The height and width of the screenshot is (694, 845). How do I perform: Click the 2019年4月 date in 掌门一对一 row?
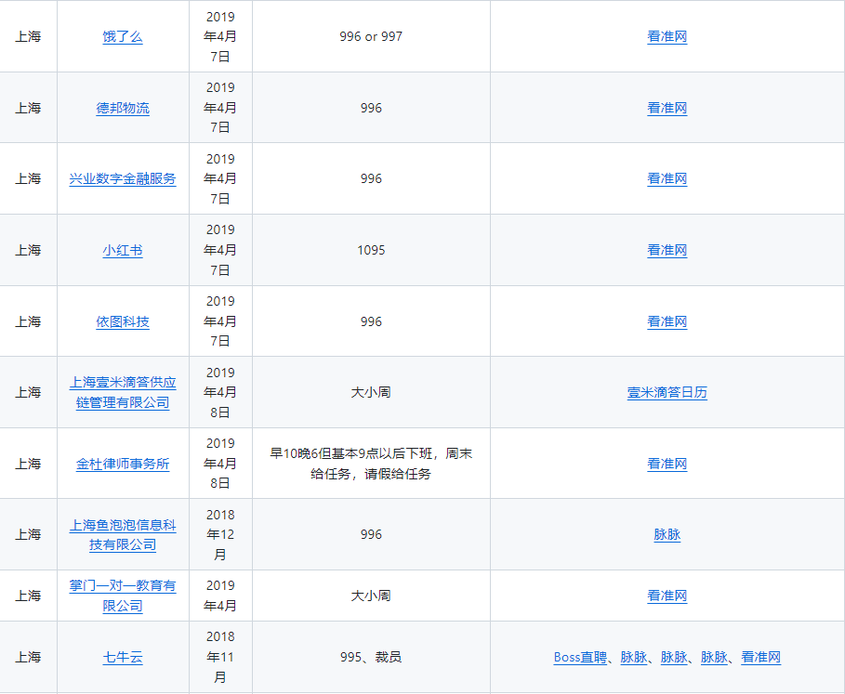click(220, 596)
